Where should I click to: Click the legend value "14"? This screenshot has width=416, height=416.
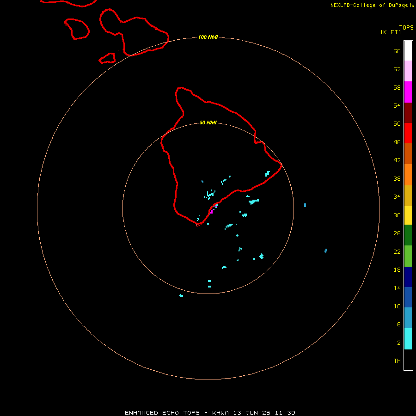[x=397, y=288]
